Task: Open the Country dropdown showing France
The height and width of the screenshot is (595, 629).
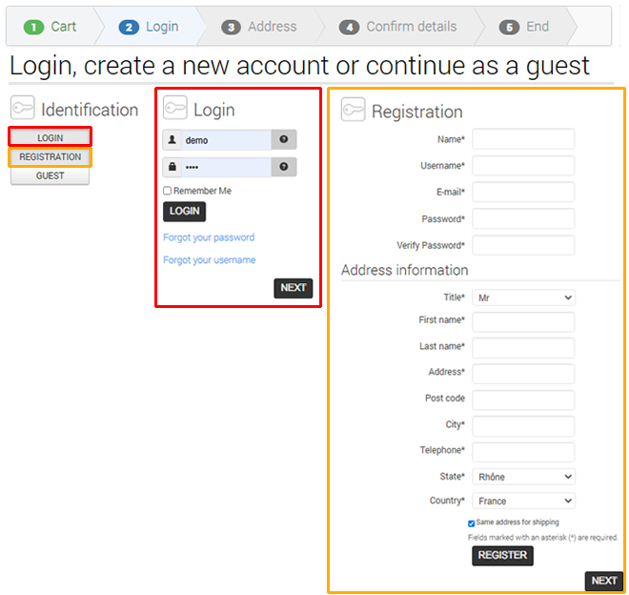Action: pos(523,501)
